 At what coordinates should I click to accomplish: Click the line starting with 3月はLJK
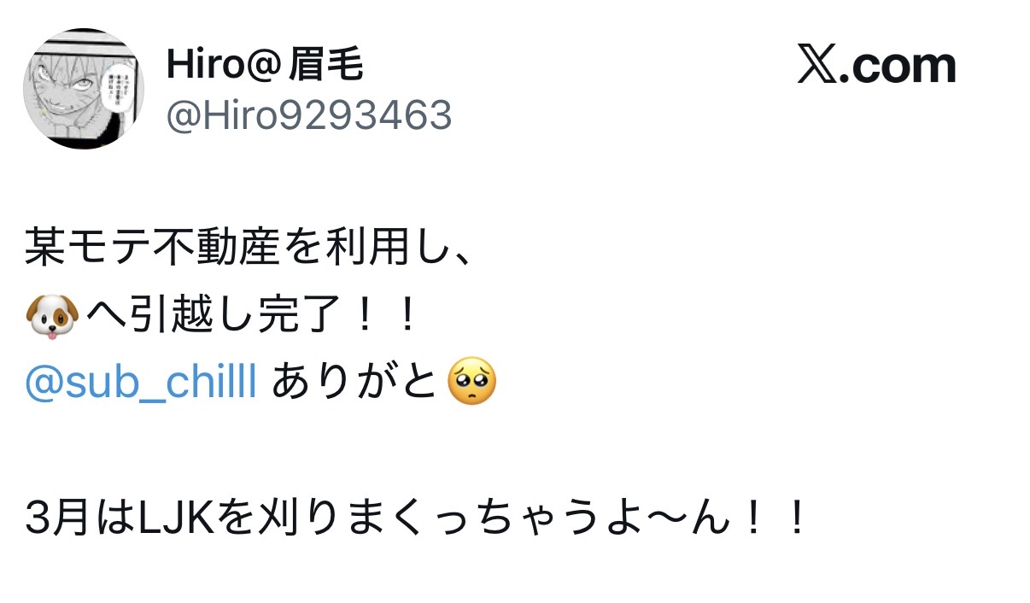pos(417,518)
